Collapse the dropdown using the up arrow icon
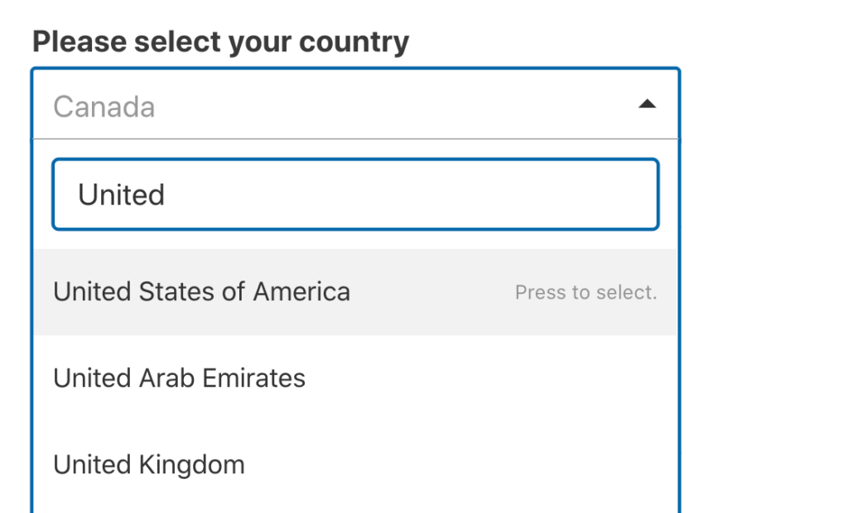 (648, 103)
